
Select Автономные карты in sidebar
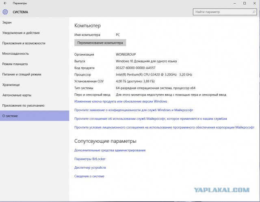pos(17,95)
